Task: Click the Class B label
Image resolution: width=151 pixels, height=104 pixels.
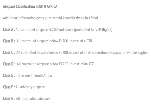Action: point(8,41)
